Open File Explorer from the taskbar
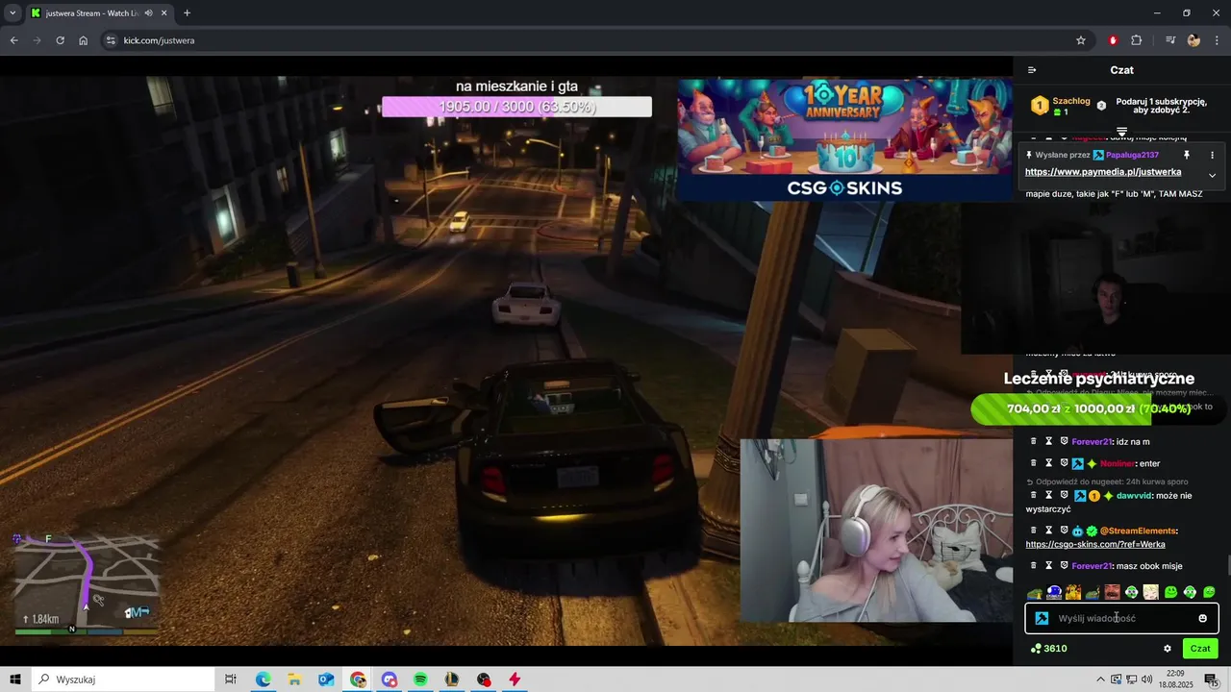1231x692 pixels. (294, 680)
